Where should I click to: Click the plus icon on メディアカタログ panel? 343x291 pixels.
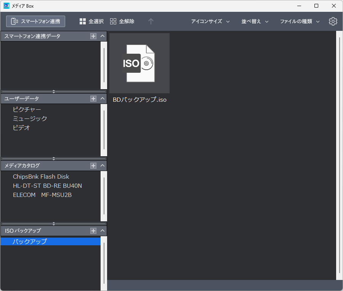point(93,165)
